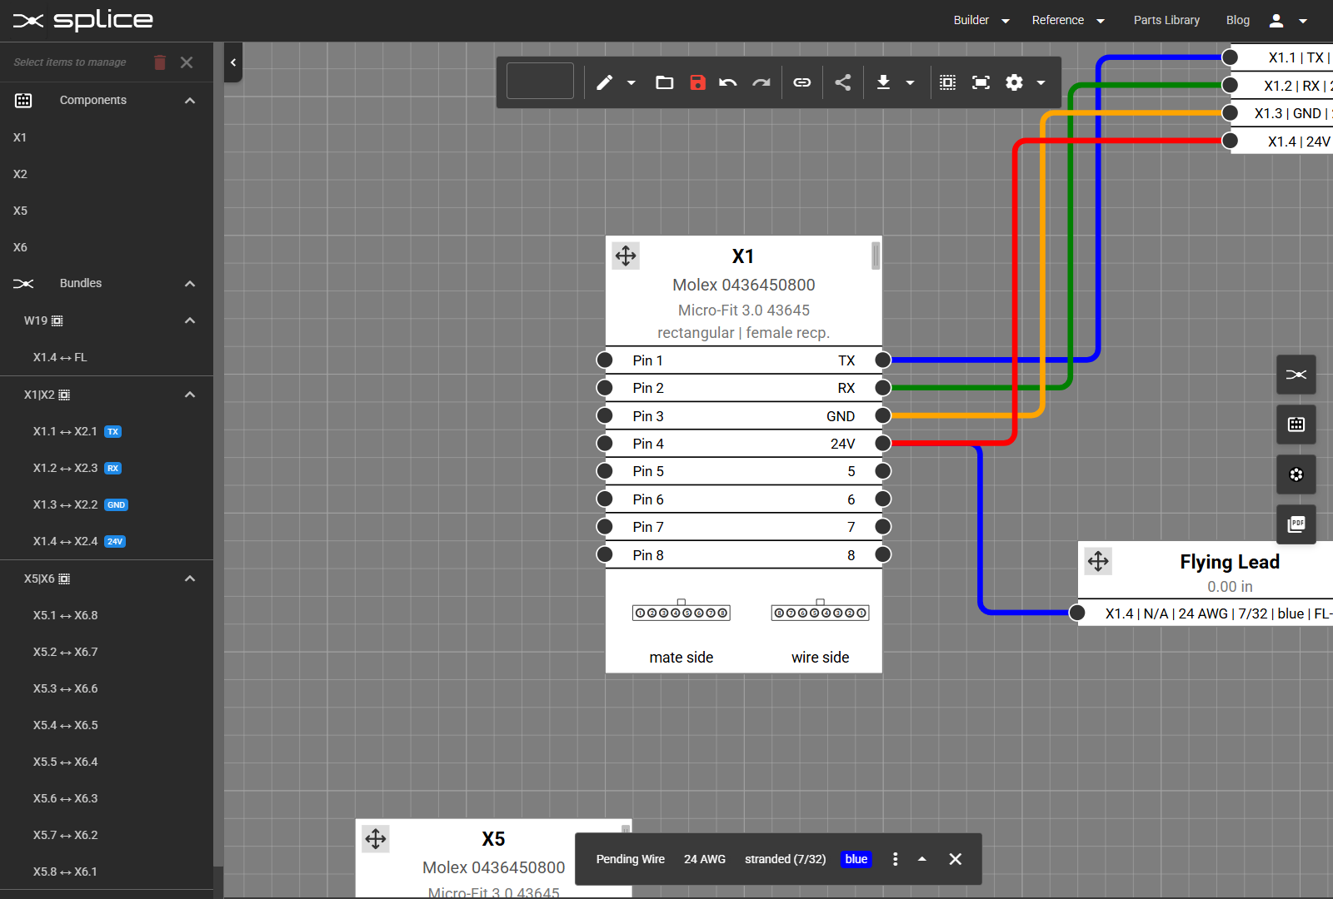Undo the last action

(728, 82)
